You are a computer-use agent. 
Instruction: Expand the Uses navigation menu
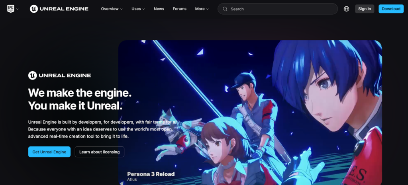coord(138,9)
